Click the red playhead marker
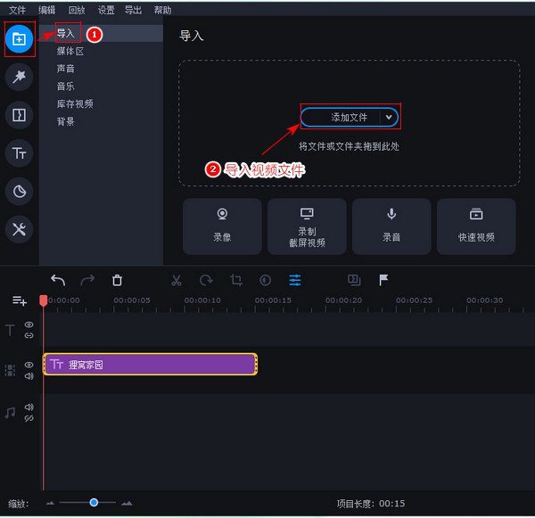This screenshot has width=535, height=518. 44,300
